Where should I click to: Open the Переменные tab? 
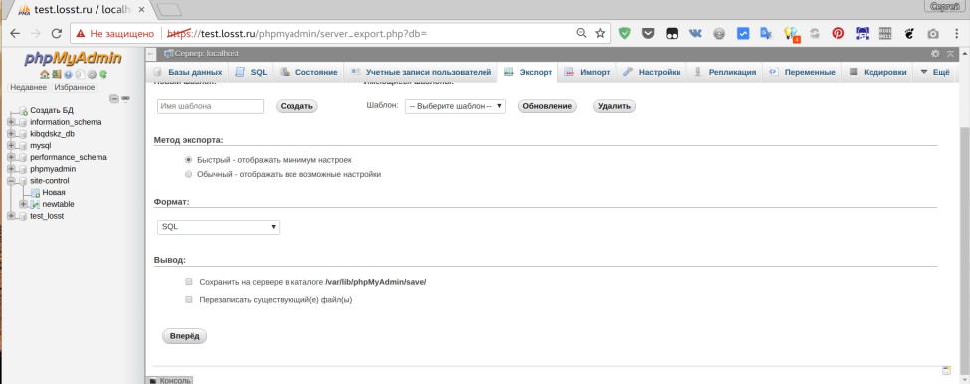tap(802, 72)
